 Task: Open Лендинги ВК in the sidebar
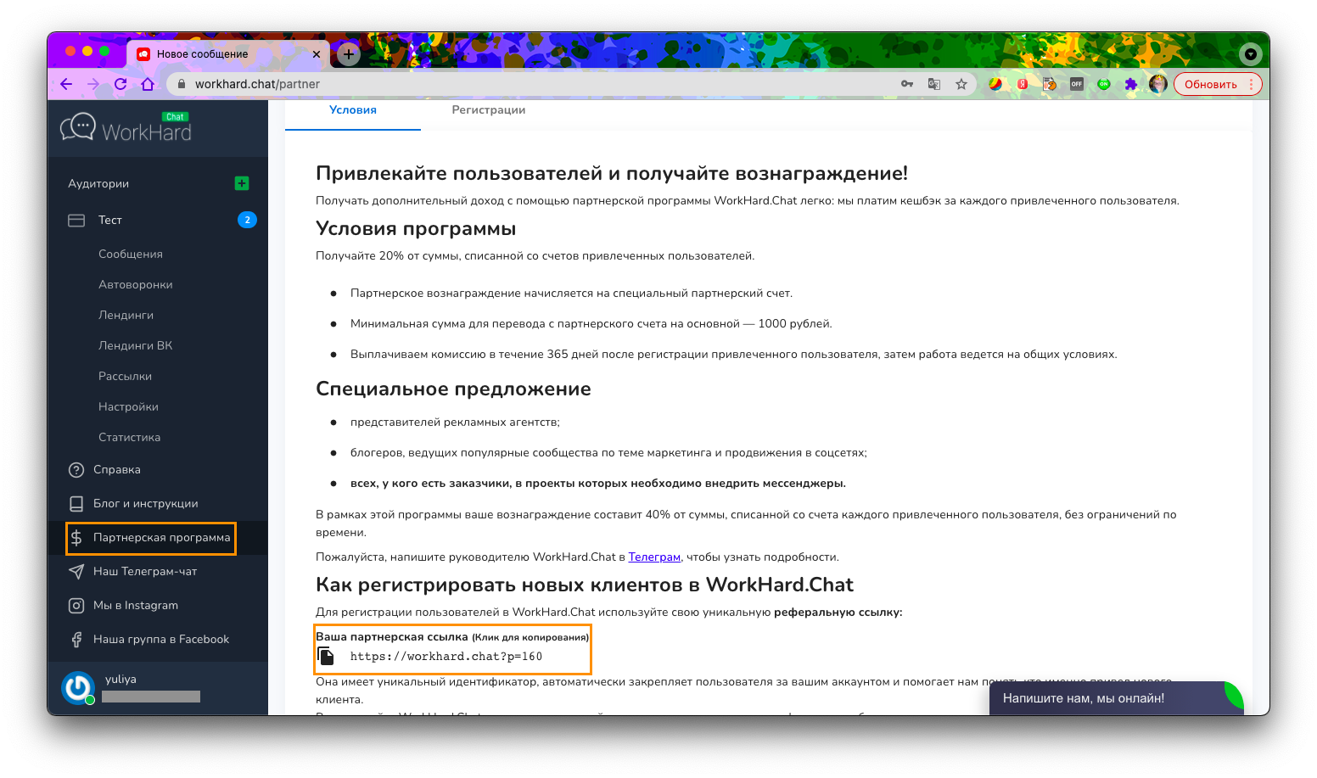[135, 345]
